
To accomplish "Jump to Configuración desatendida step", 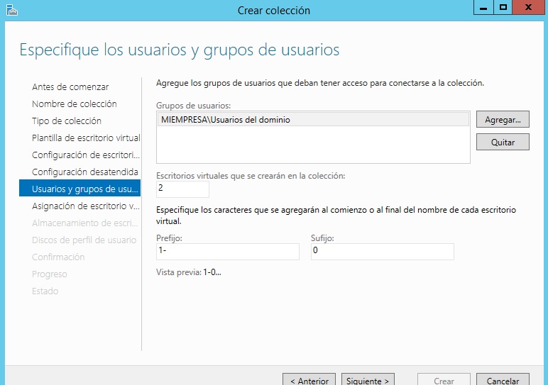I will (x=85, y=172).
